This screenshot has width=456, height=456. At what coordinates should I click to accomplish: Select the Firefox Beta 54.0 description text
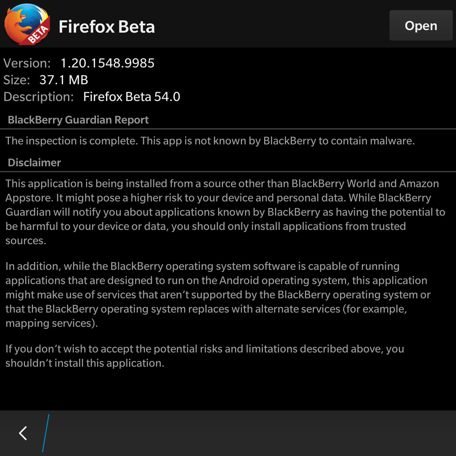coord(131,97)
